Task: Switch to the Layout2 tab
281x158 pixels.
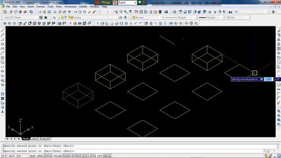Action: (x=45, y=139)
